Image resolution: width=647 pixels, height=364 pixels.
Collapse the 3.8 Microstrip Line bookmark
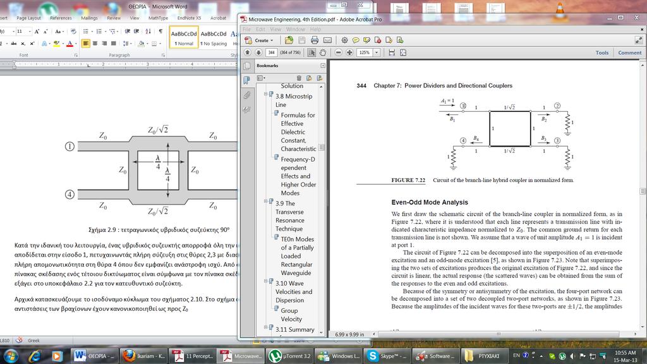click(x=266, y=94)
